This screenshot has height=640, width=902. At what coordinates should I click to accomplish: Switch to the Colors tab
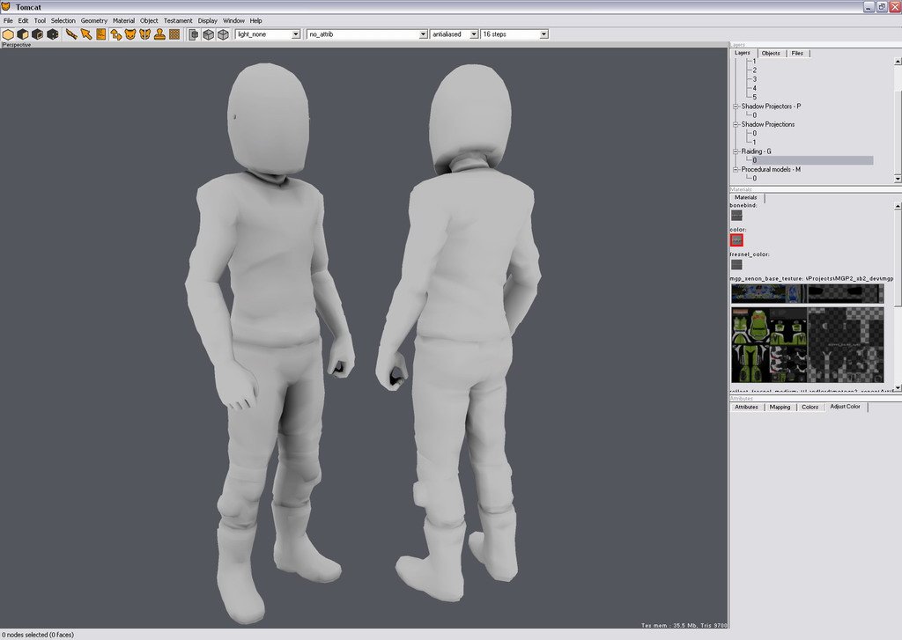point(810,407)
